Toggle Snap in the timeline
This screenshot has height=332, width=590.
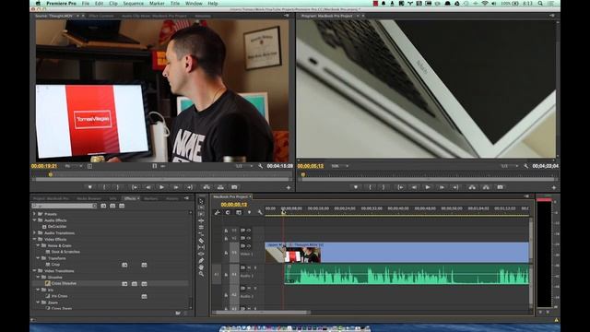click(228, 213)
